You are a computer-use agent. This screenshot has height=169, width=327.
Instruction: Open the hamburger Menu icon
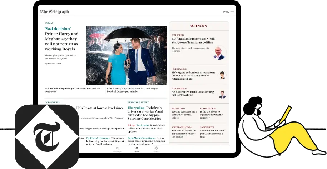tap(232, 12)
